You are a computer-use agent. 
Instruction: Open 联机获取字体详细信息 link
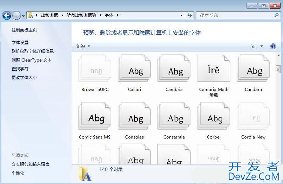[33, 51]
